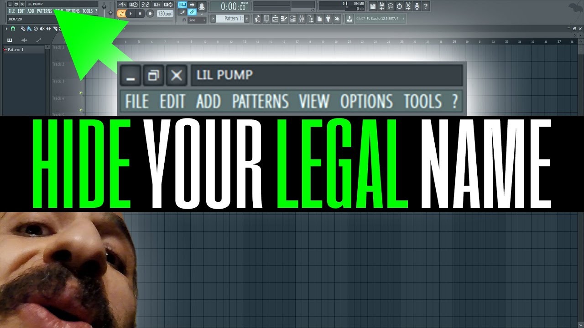Click the arrow left of Pattern 1 selector
Screen dimensions: 584x328
(213, 19)
